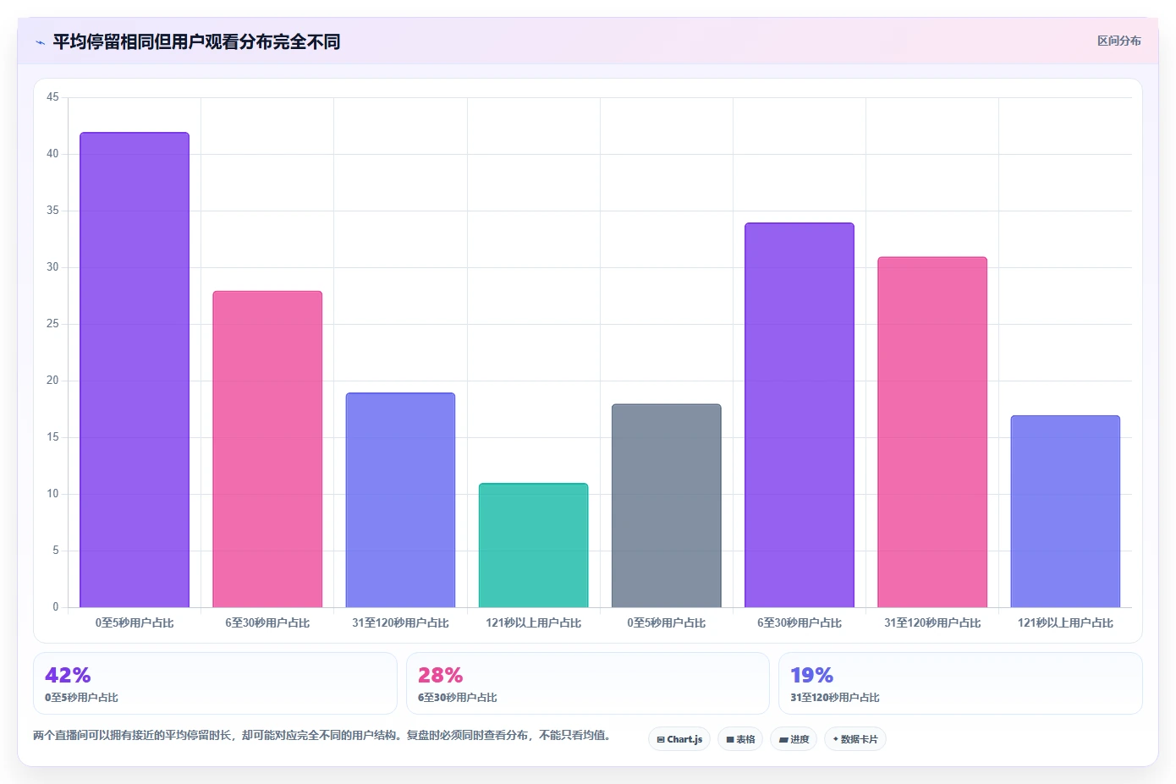Open the 数据卡片 chip
This screenshot has height=784, width=1176.
(855, 739)
